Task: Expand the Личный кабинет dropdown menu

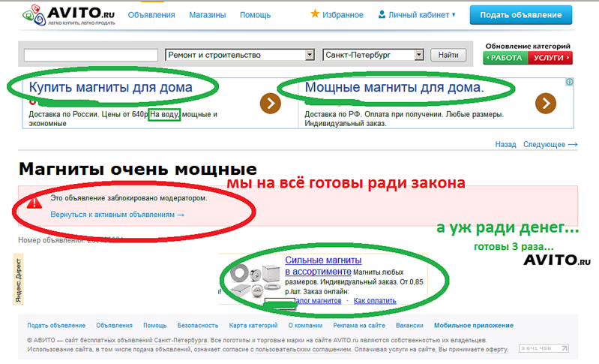Action: coord(454,15)
